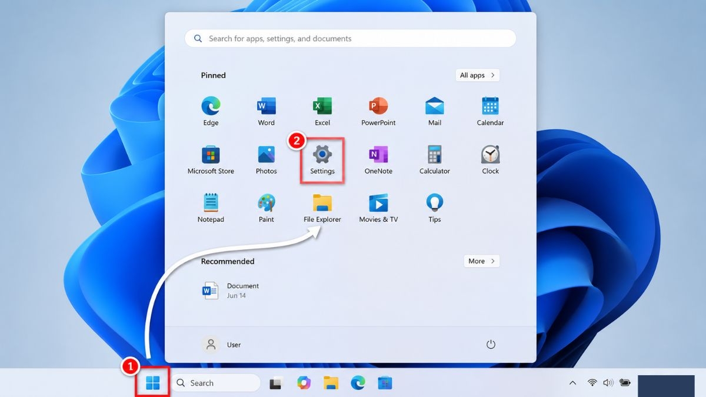This screenshot has width=706, height=397.
Task: Check the battery tray icon
Action: click(x=625, y=383)
